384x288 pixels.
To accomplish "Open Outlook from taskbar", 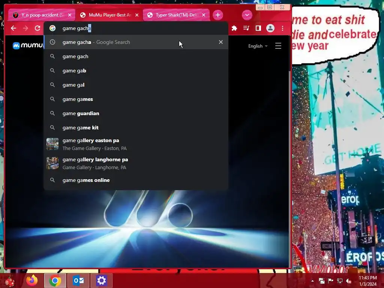I will [78, 280].
